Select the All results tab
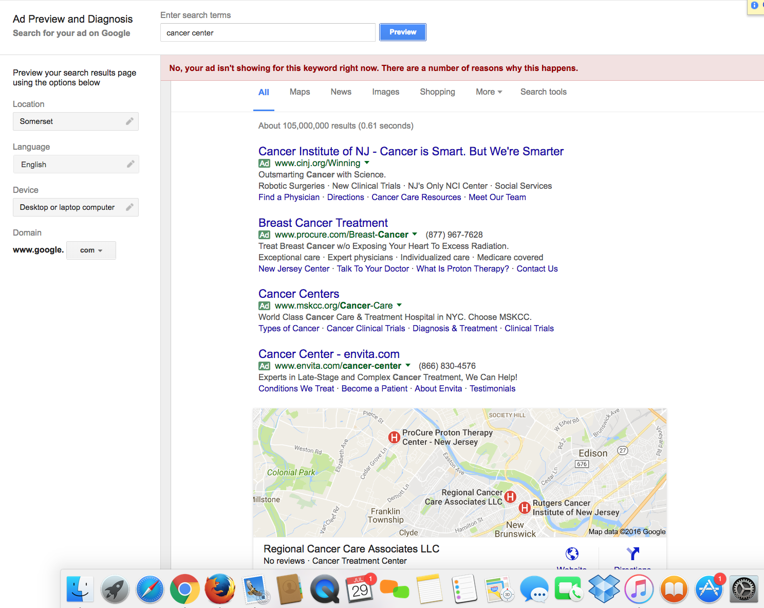The height and width of the screenshot is (608, 764). 264,92
